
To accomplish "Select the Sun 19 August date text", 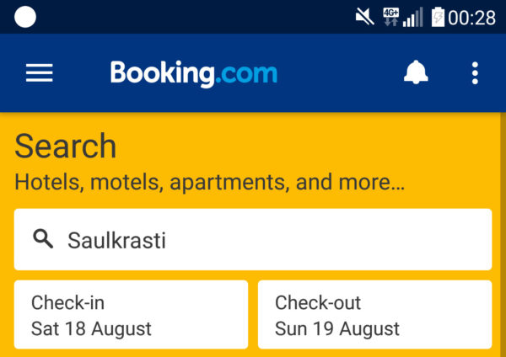I will (x=337, y=328).
